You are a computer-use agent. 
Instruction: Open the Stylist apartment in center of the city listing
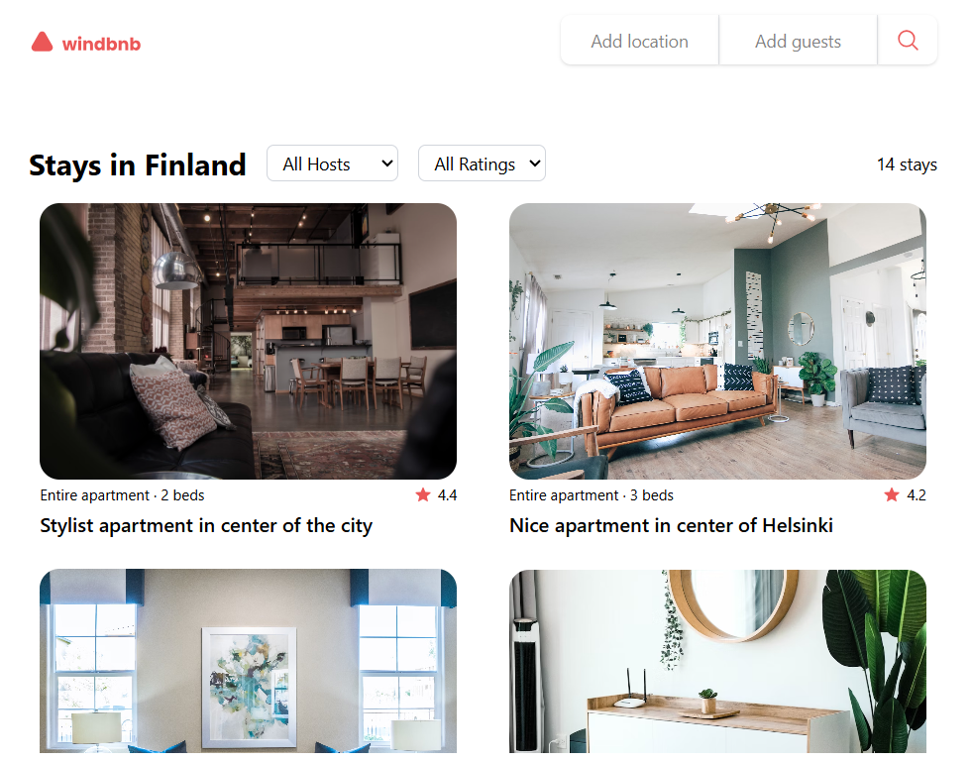pos(206,525)
